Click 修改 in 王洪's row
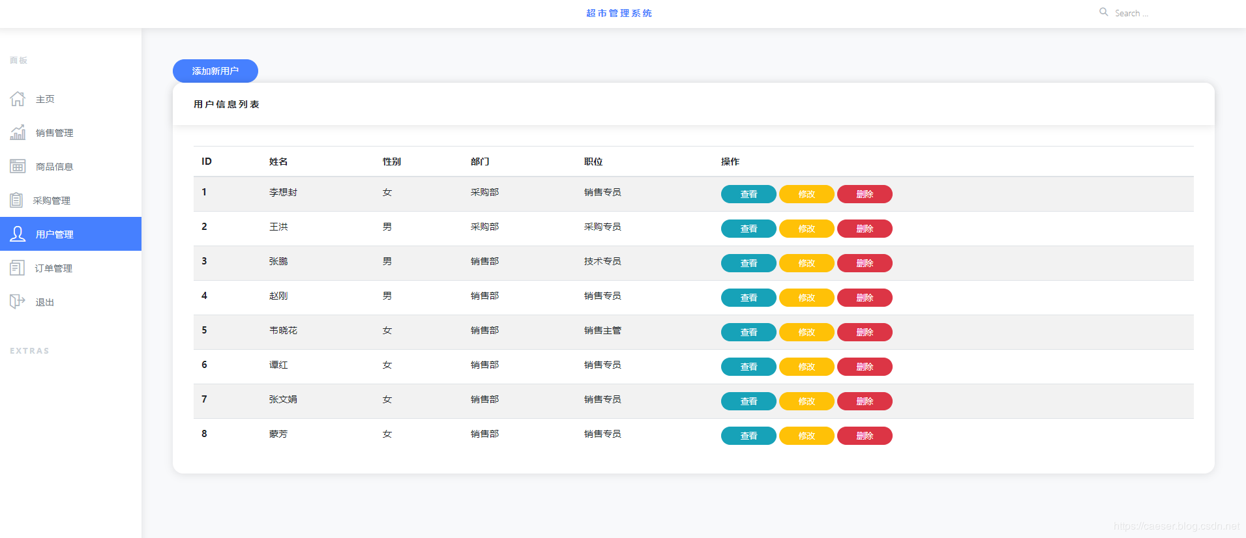Viewport: 1246px width, 538px height. point(807,229)
